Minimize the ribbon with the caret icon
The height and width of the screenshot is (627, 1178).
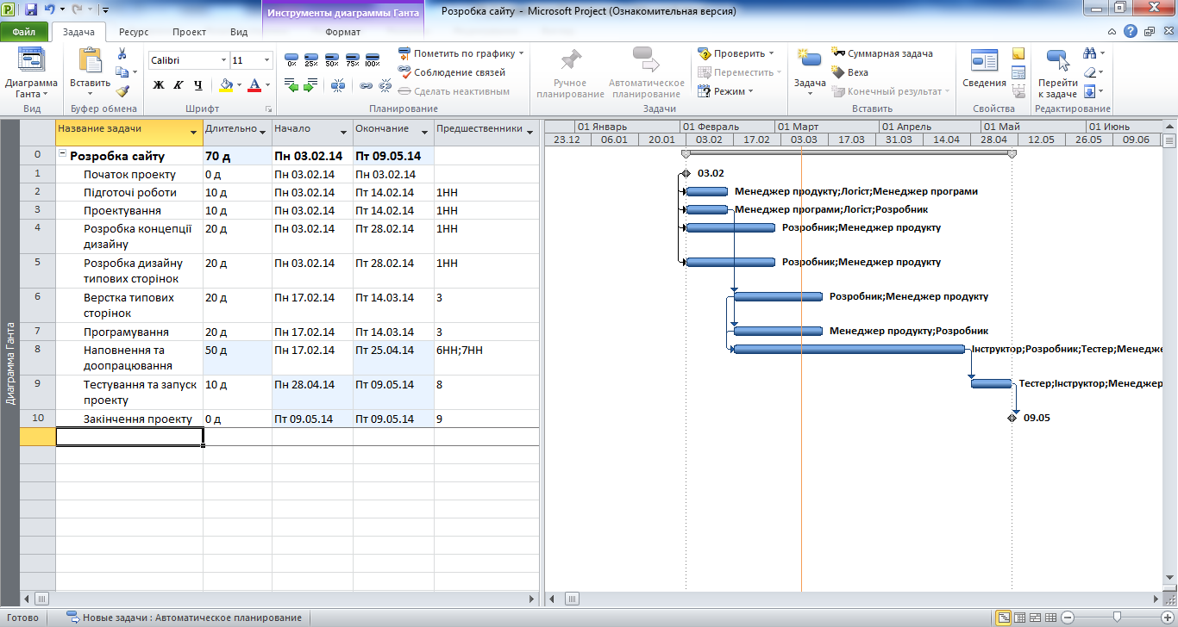[x=1111, y=32]
